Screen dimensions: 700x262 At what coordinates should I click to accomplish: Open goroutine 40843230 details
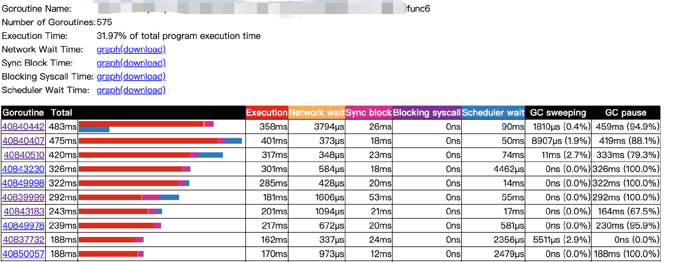tap(23, 169)
